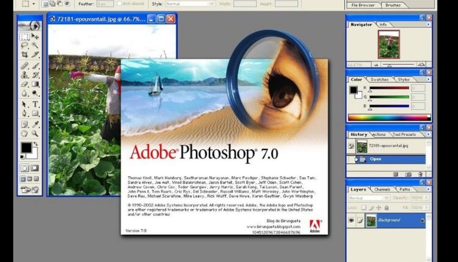The image size is (458, 262).
Task: Choose the Notes tool
Action: point(24,124)
